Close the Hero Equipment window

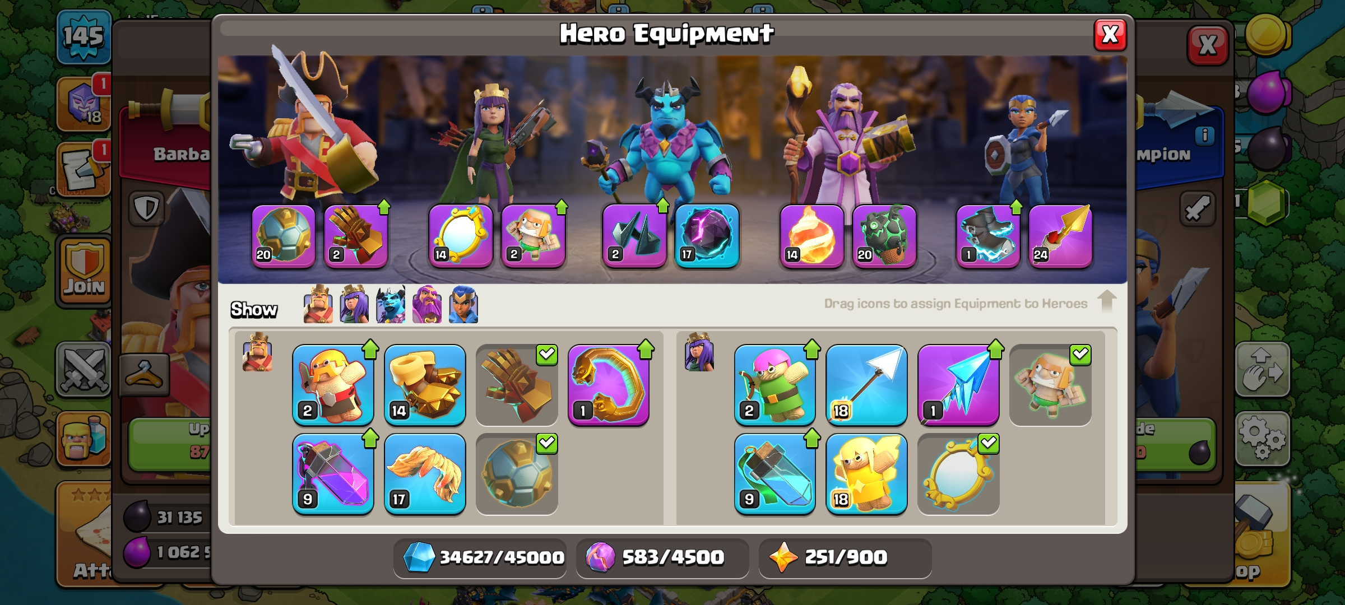pyautogui.click(x=1110, y=35)
